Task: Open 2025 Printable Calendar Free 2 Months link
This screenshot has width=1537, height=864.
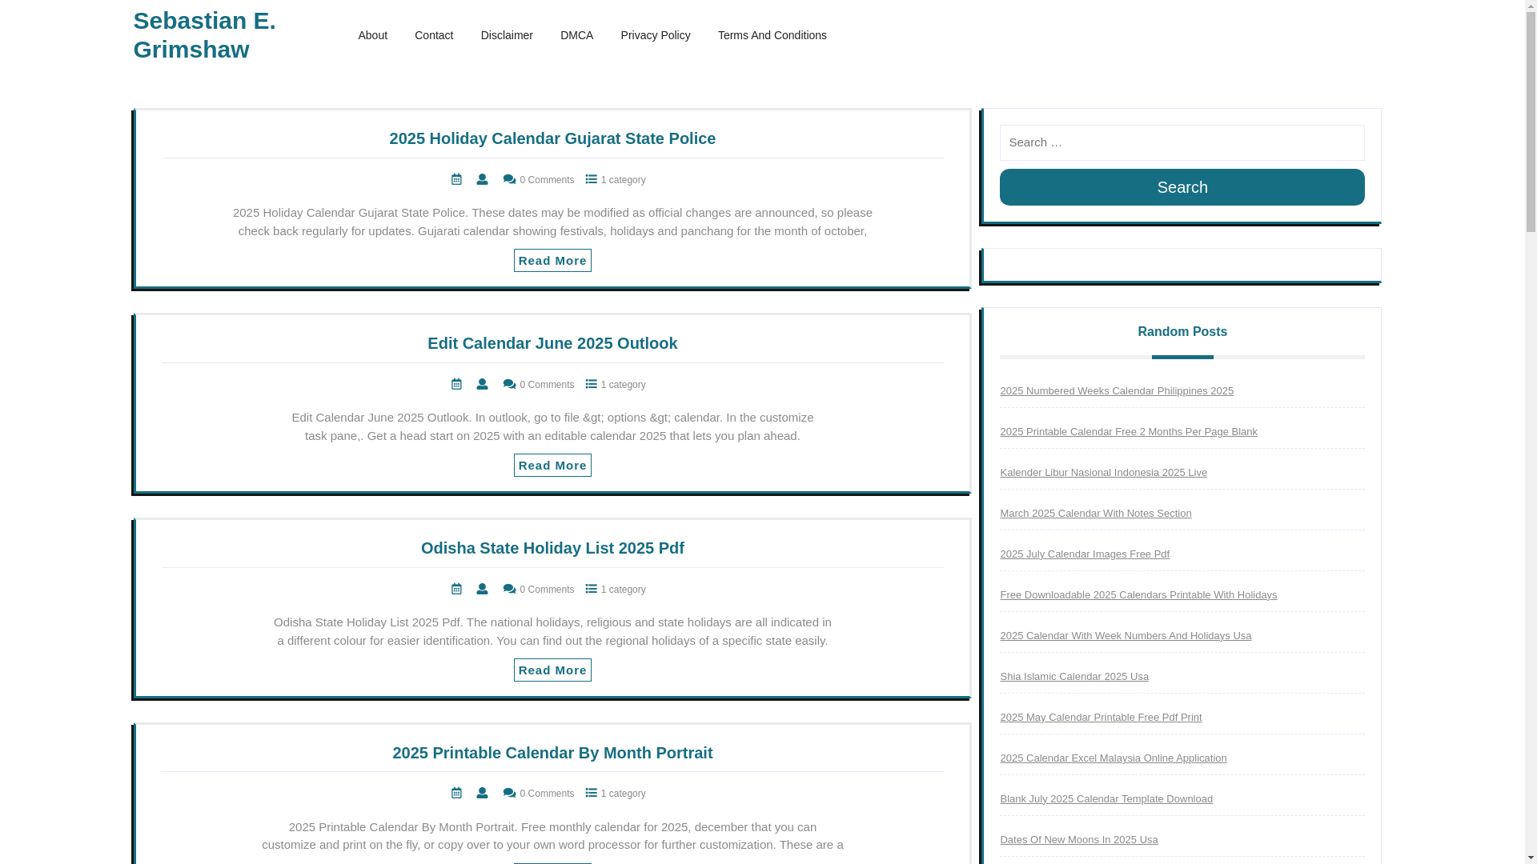Action: click(x=1128, y=432)
